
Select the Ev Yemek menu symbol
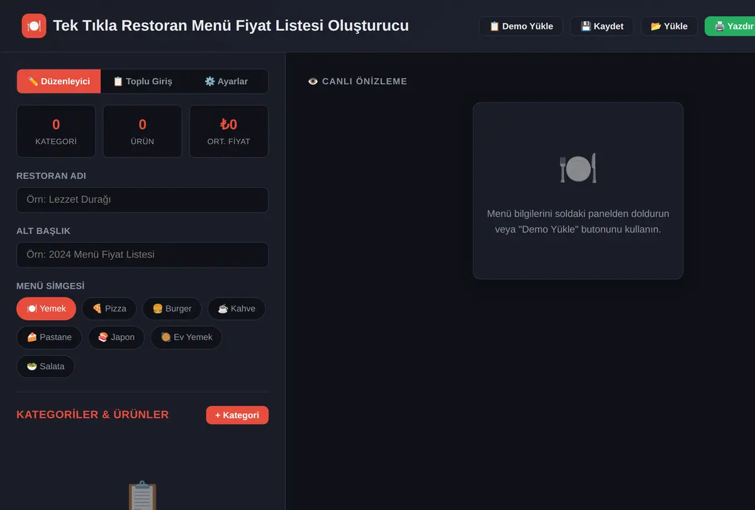(186, 337)
